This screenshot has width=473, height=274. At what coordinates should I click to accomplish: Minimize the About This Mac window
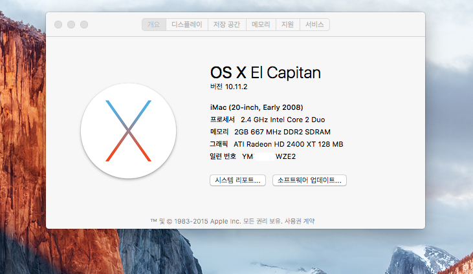pos(71,25)
